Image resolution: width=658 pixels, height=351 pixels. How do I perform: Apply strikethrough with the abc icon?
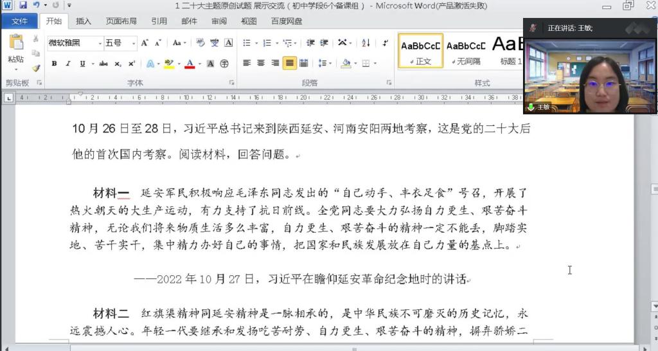tap(103, 64)
